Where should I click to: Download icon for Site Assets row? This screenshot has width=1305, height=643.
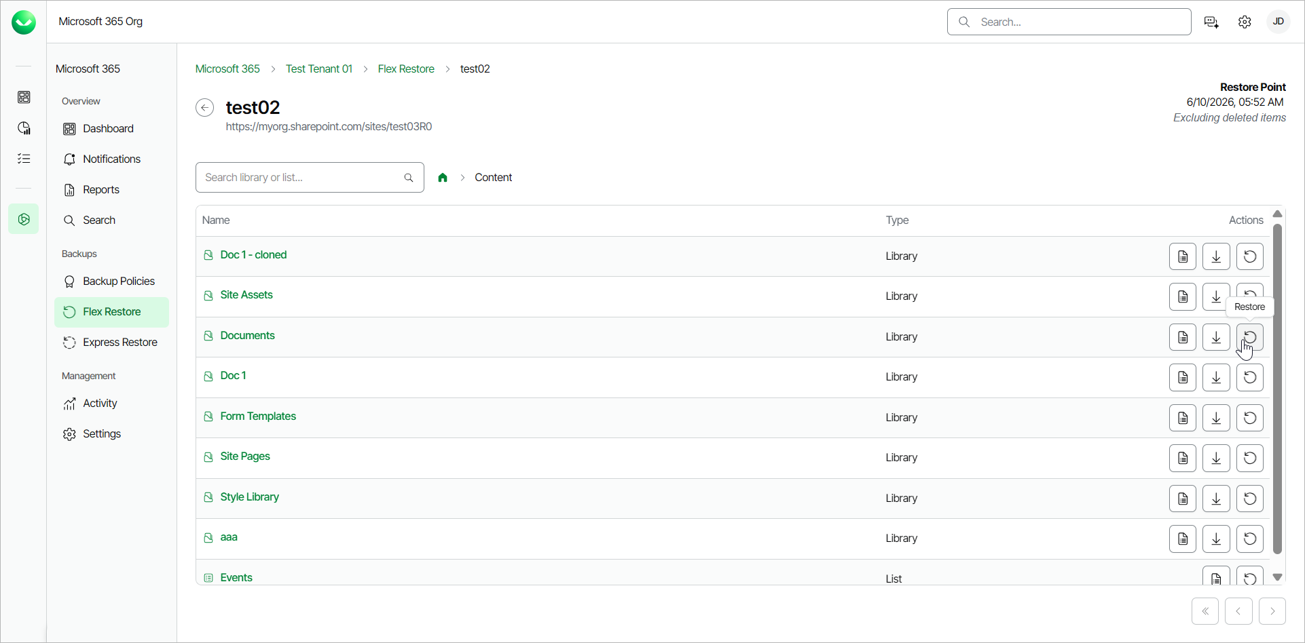tap(1216, 296)
